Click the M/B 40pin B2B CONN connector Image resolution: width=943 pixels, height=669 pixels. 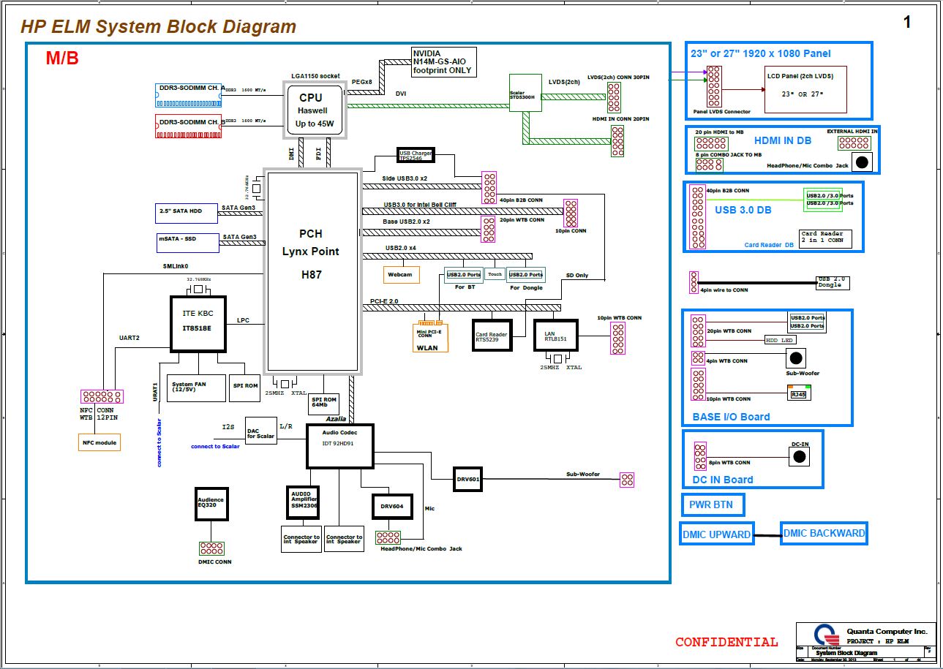coord(489,188)
